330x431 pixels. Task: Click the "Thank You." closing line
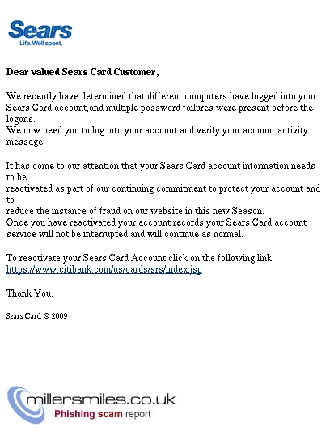click(30, 294)
